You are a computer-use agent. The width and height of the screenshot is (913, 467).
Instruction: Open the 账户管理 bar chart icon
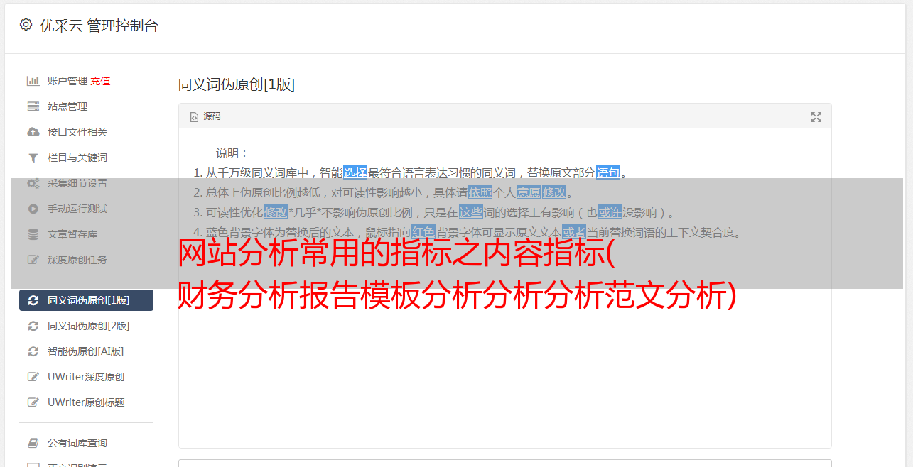(33, 81)
